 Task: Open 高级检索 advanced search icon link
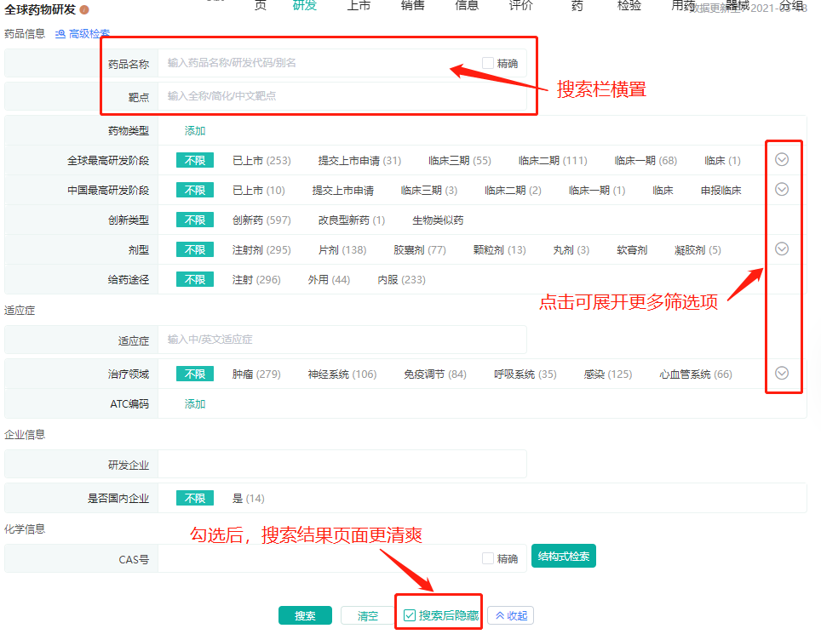point(82,34)
